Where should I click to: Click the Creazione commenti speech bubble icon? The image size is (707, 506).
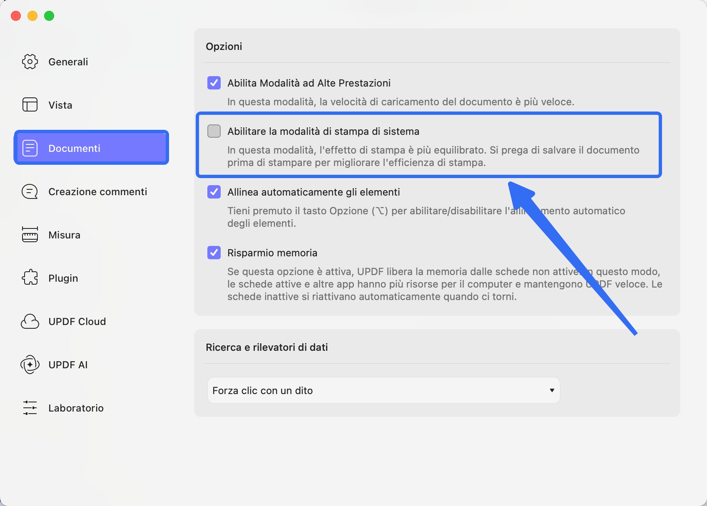(x=30, y=192)
